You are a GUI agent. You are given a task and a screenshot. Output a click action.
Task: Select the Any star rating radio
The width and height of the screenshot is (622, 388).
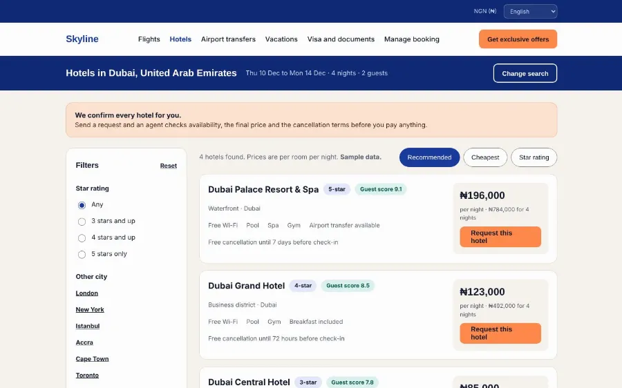[x=82, y=205]
